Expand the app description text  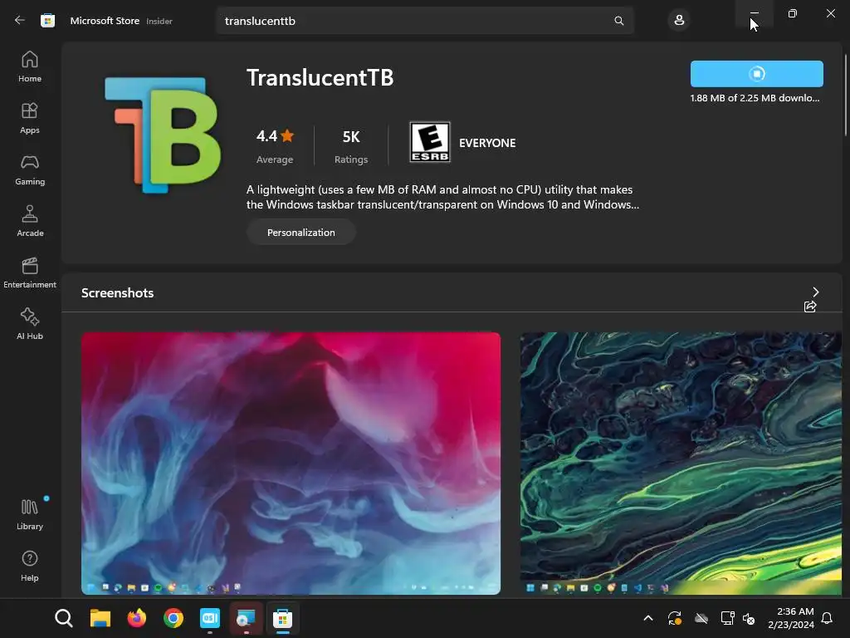(x=442, y=197)
